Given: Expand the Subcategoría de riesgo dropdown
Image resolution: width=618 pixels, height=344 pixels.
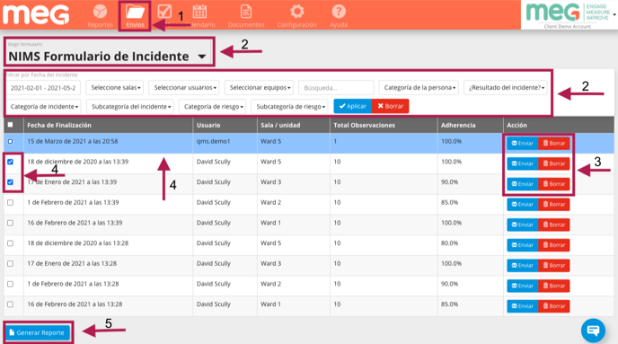Looking at the screenshot, I should (289, 106).
